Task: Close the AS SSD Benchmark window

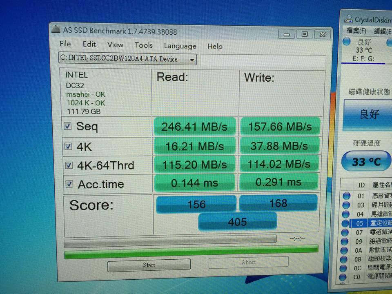Action: coord(323,34)
